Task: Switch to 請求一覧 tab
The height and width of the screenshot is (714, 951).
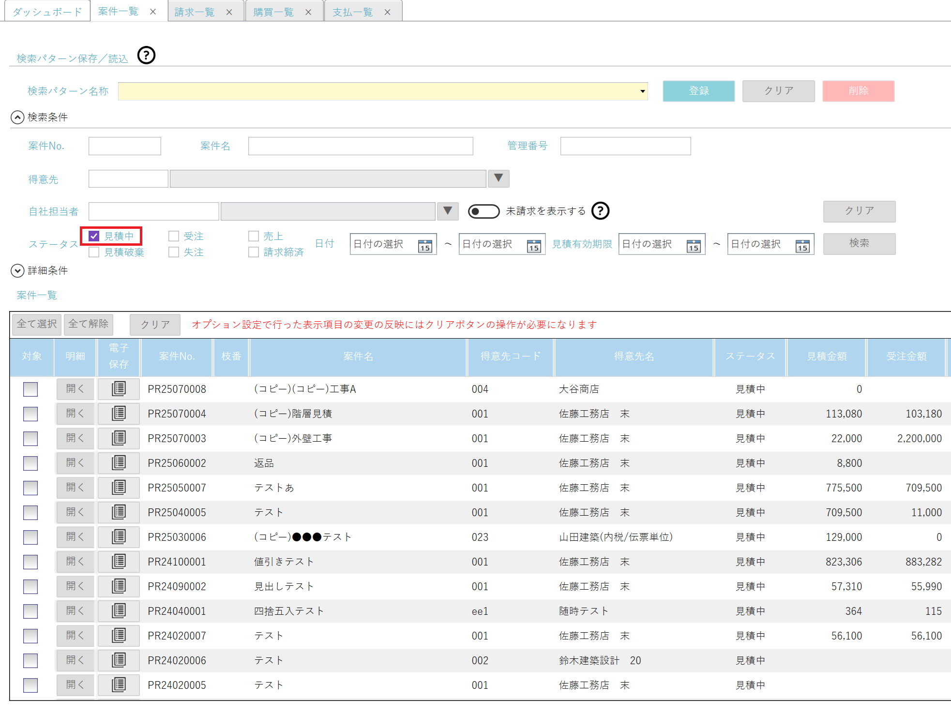Action: click(195, 12)
